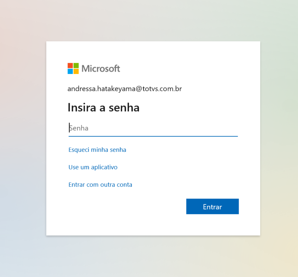Click empty white area left of Entrar button
The height and width of the screenshot is (277, 298).
(x=124, y=207)
